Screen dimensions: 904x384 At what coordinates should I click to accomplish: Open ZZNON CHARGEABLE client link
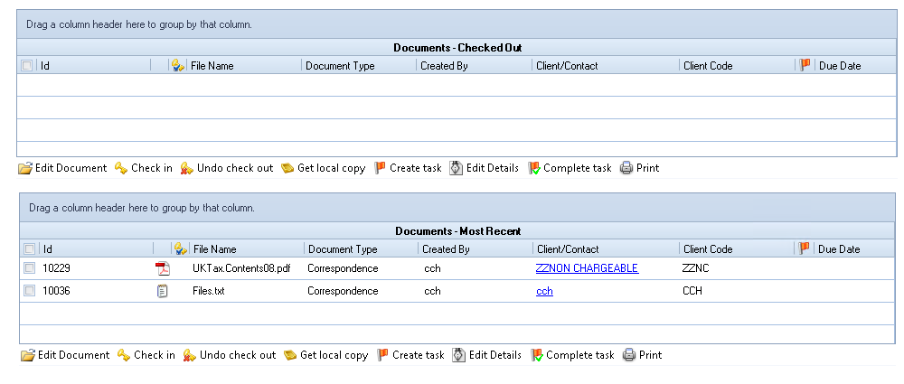click(x=587, y=268)
